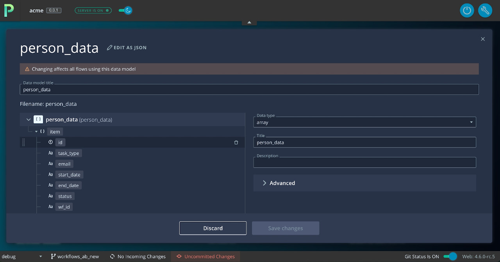Turn off the Git Status toggle
Viewport: 500px width, 262px height.
[x=450, y=257]
